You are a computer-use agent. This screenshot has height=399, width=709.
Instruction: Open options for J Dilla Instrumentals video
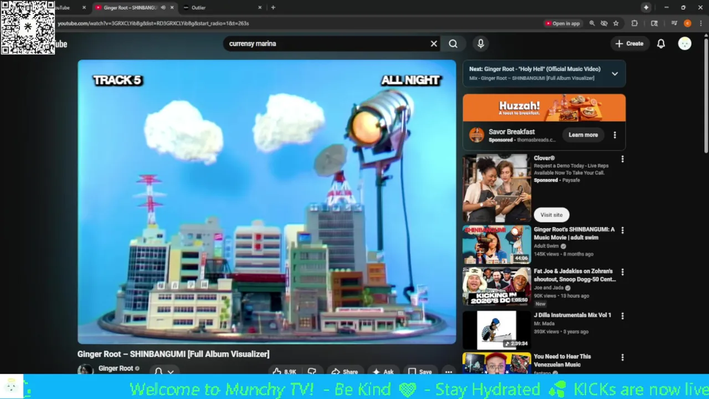tap(623, 316)
